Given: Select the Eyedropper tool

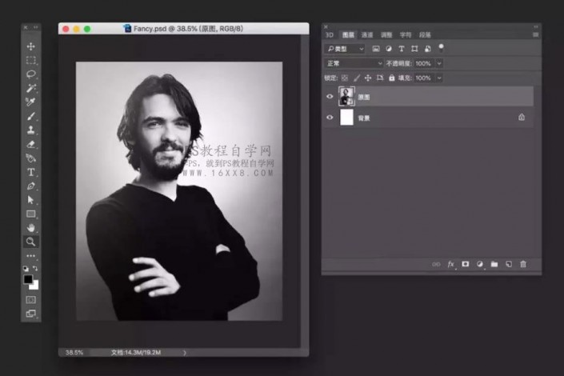Looking at the screenshot, I should [31, 102].
